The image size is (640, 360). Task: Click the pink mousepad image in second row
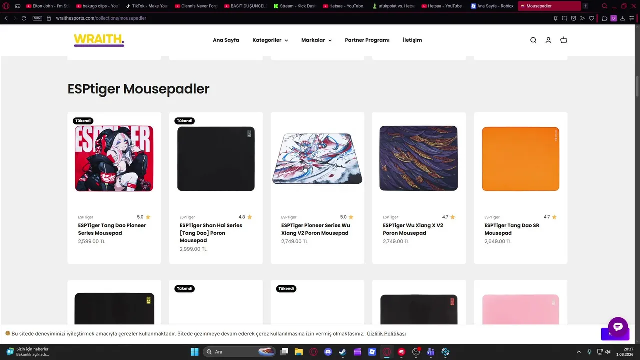[520, 309]
